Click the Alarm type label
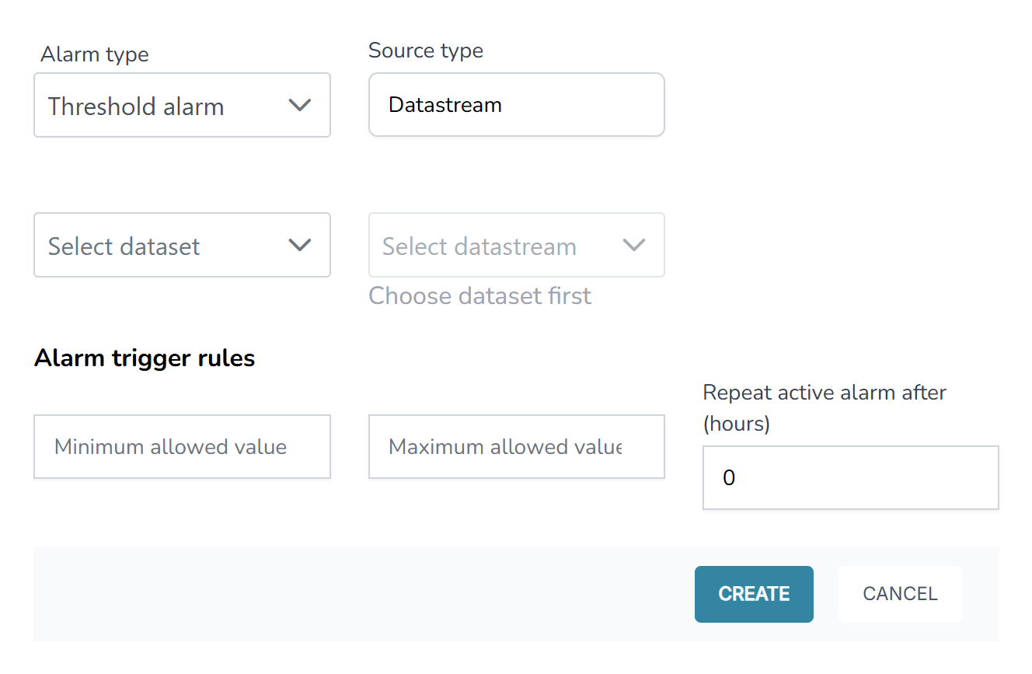The height and width of the screenshot is (674, 1032). (x=95, y=54)
